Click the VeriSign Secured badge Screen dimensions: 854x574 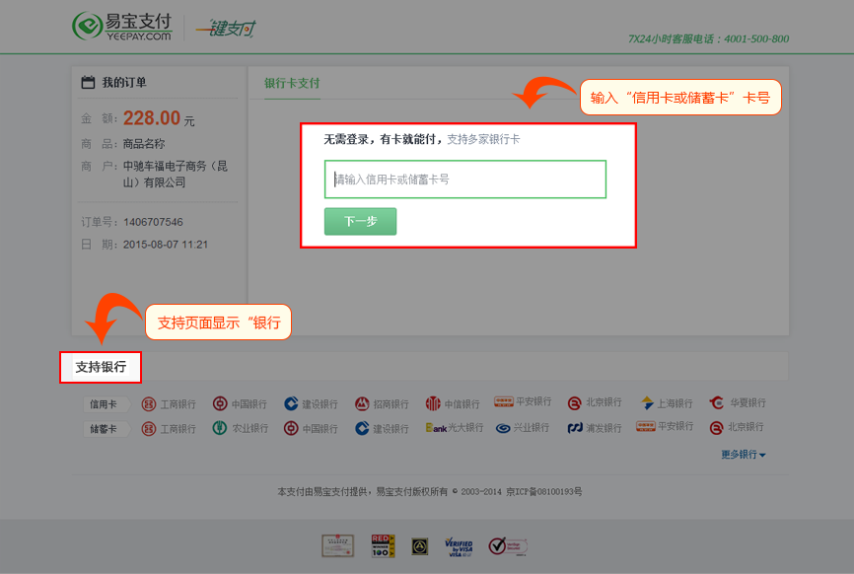508,545
